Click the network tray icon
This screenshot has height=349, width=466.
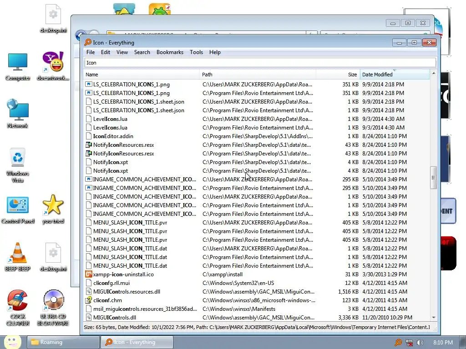pyautogui.click(x=409, y=343)
